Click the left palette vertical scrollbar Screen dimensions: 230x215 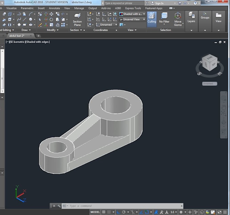click(2, 71)
